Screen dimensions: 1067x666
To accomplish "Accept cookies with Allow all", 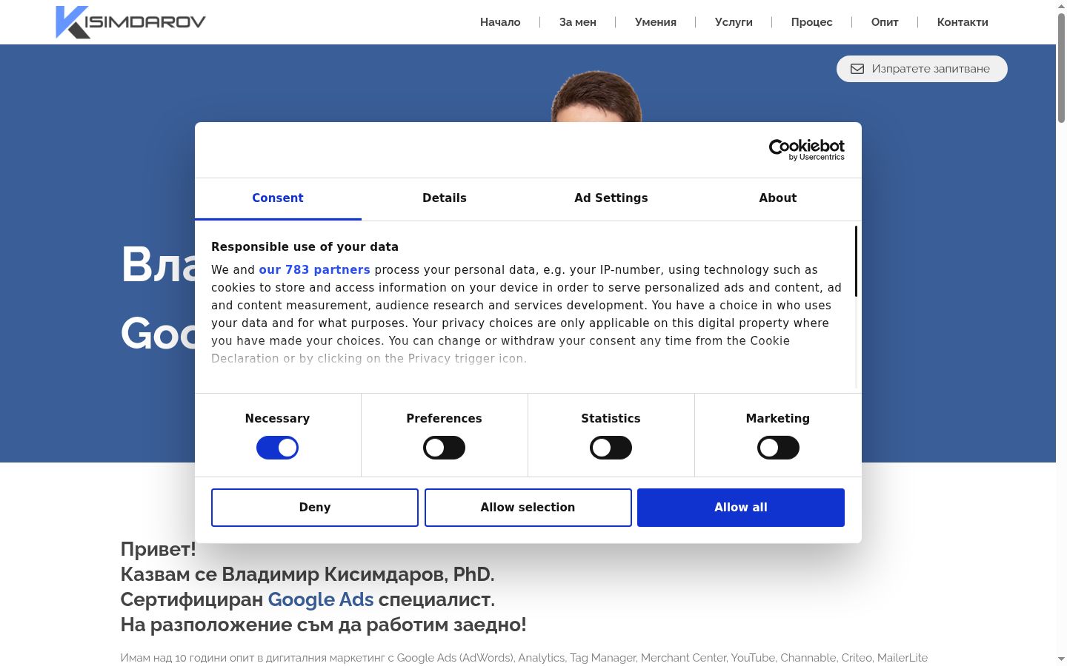I will pyautogui.click(x=741, y=508).
